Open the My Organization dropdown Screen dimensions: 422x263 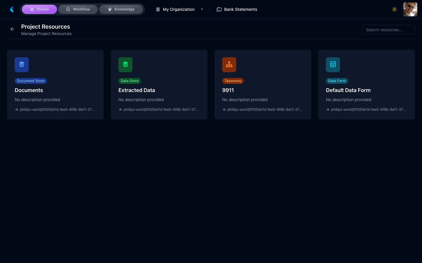(202, 9)
